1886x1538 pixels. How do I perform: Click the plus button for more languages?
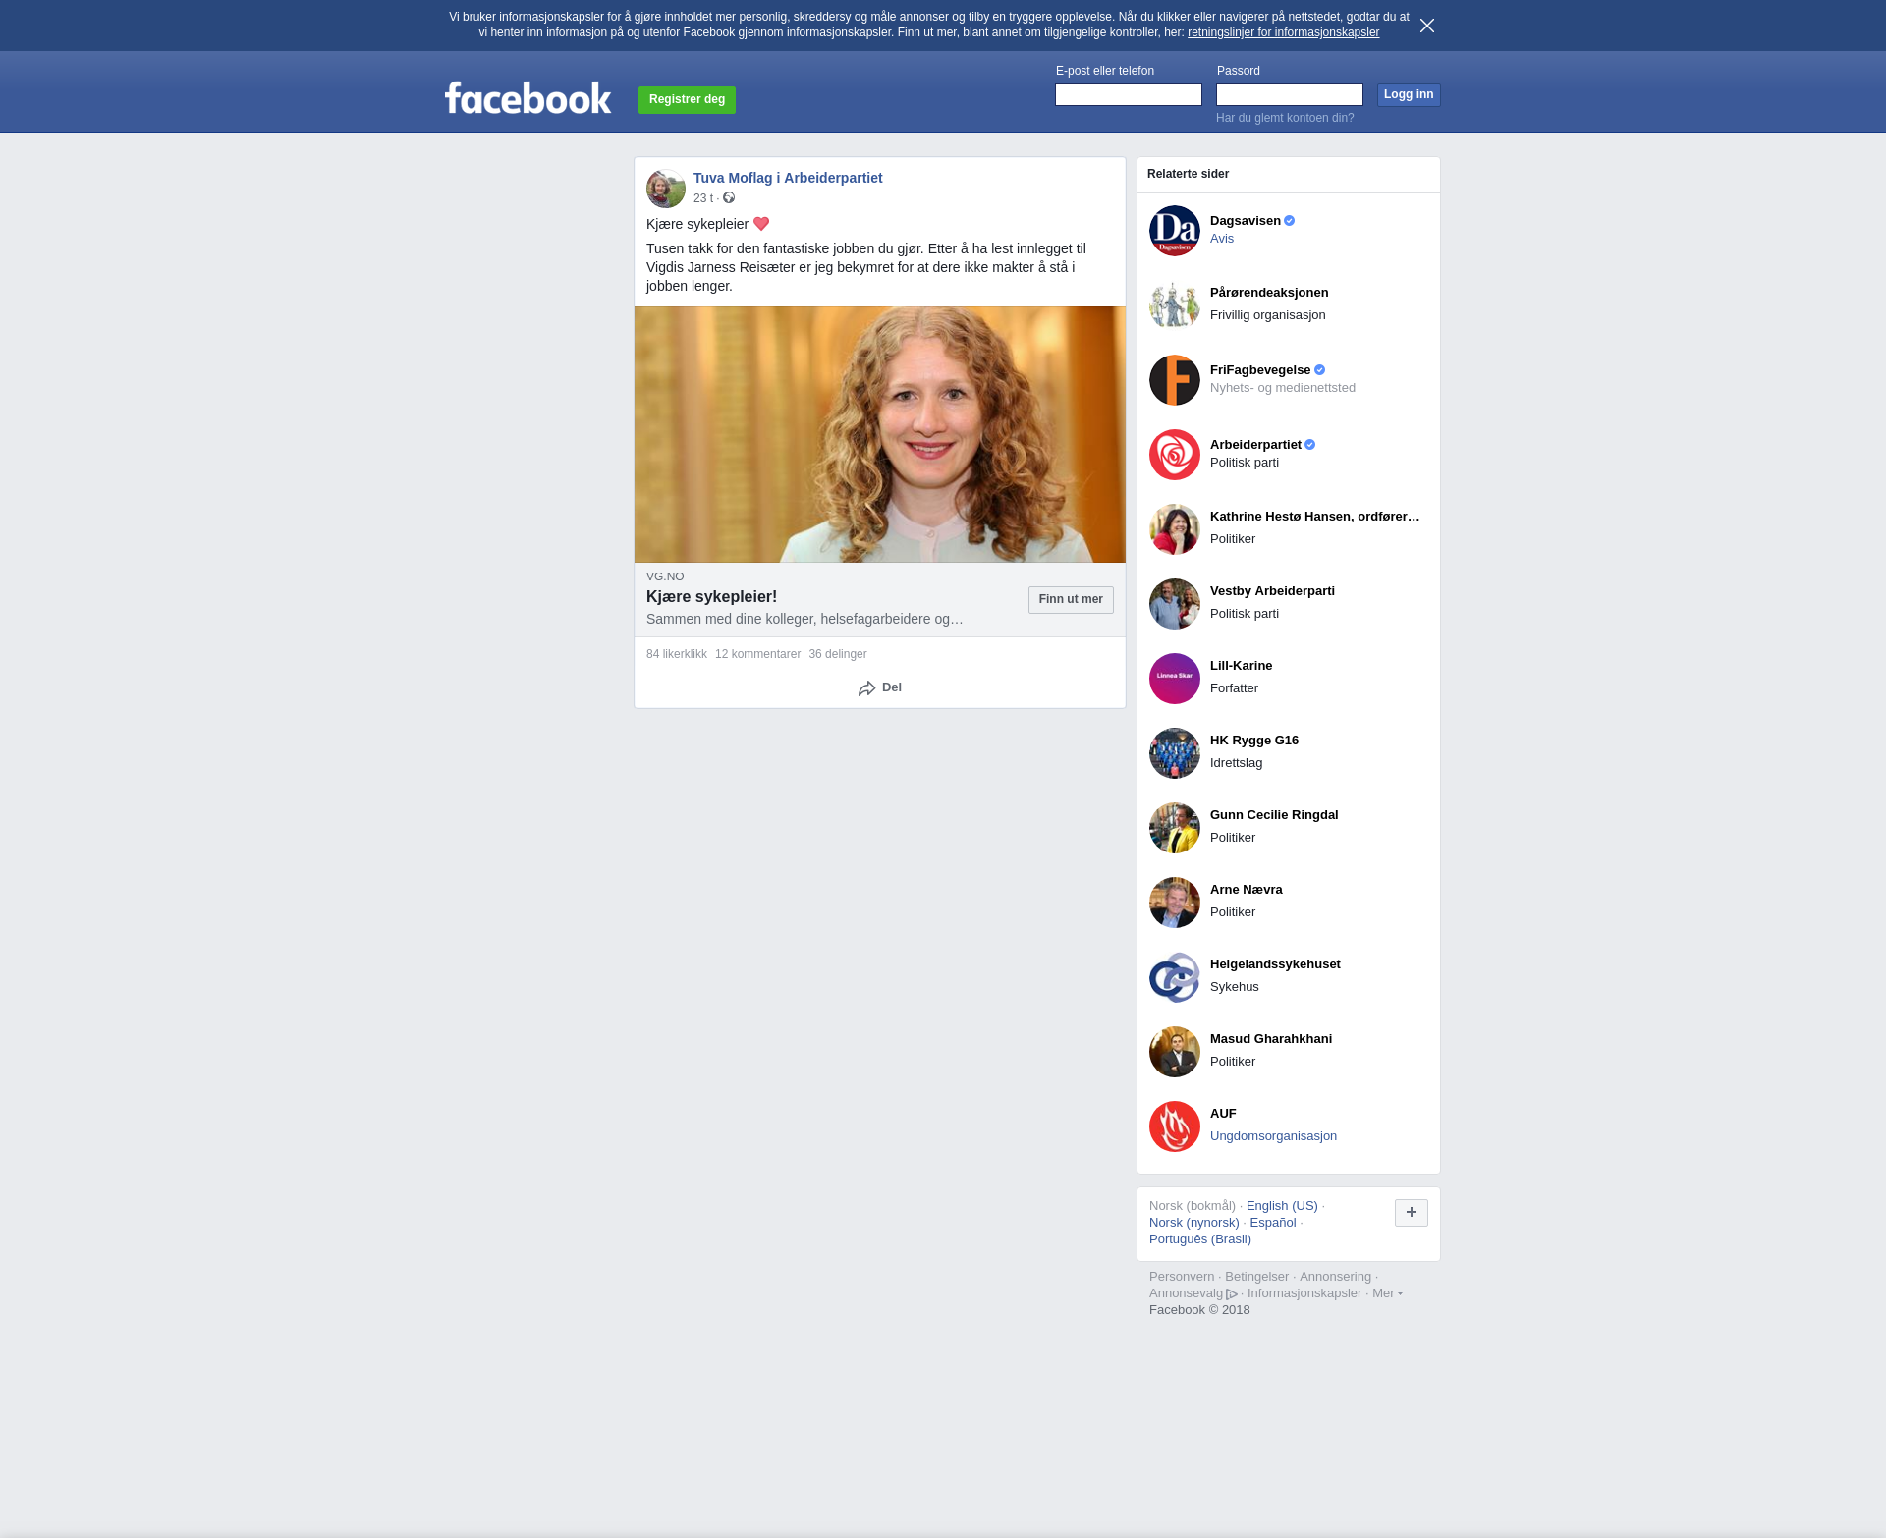coord(1411,1213)
